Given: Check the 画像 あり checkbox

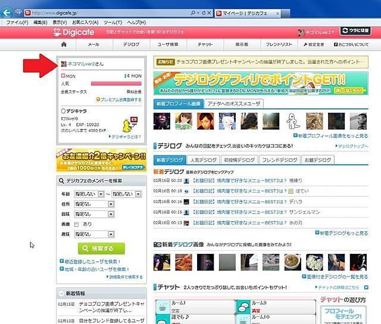Looking at the screenshot, I should tap(77, 224).
